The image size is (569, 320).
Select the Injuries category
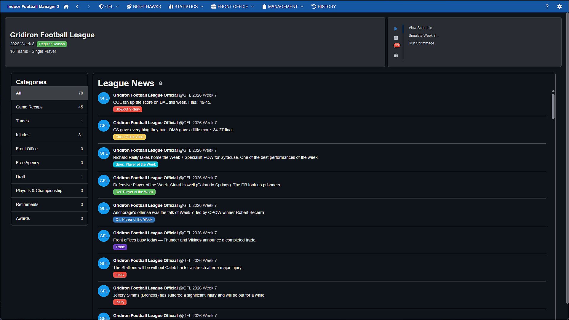pyautogui.click(x=49, y=135)
